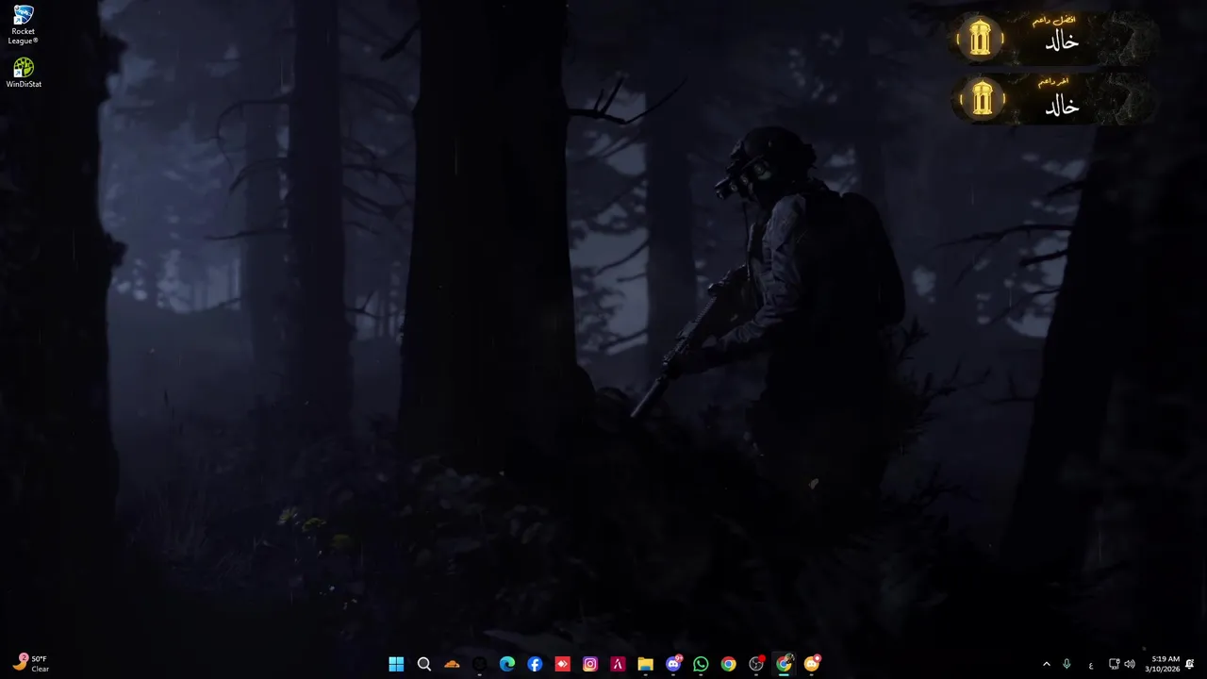The image size is (1207, 679).
Task: Open network status icon in tray
Action: pos(1115,665)
